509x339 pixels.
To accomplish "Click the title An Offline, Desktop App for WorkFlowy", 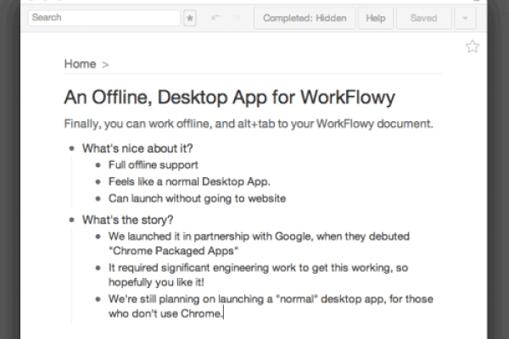I will 230,97.
